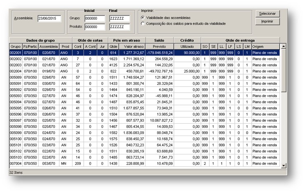Click the Imprimir button
The width and height of the screenshot is (305, 193).
[x=267, y=21]
